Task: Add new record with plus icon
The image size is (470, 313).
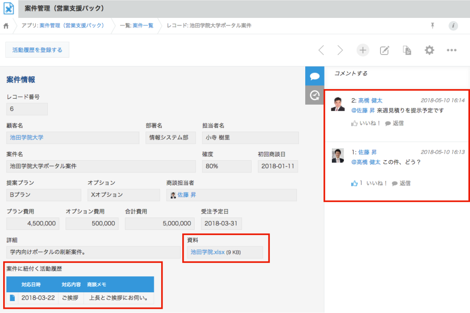Action: 363,50
